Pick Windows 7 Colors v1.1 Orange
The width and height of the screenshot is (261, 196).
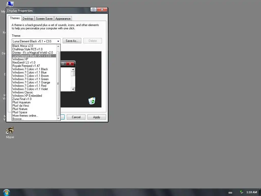click(x=34, y=82)
